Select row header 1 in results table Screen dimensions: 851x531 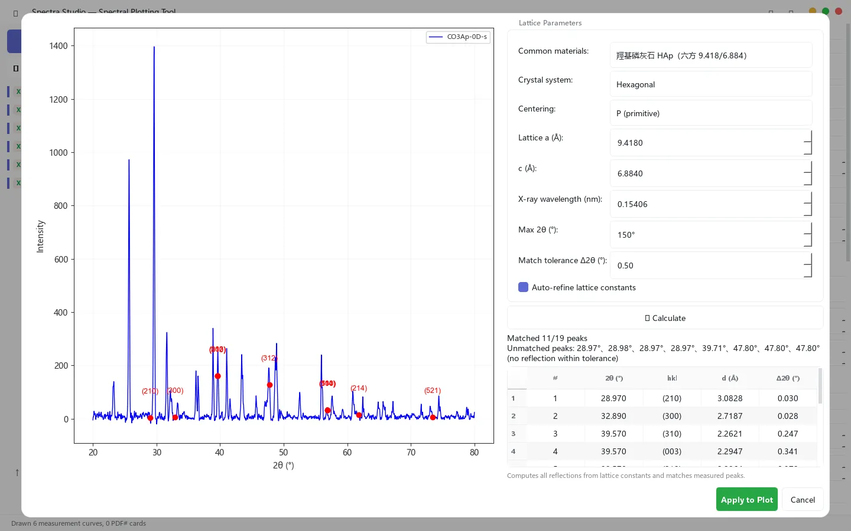(517, 398)
